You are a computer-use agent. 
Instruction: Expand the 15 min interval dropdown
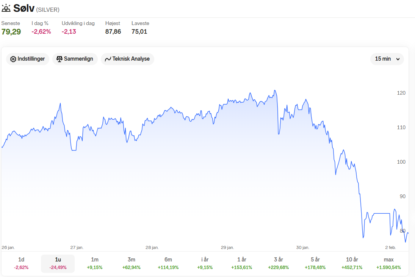click(387, 59)
